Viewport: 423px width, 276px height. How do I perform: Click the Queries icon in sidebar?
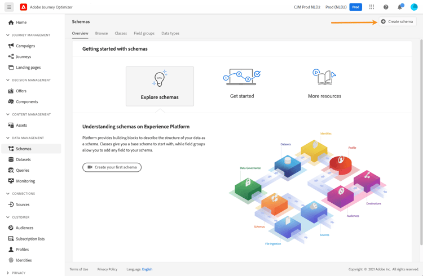(x=11, y=170)
